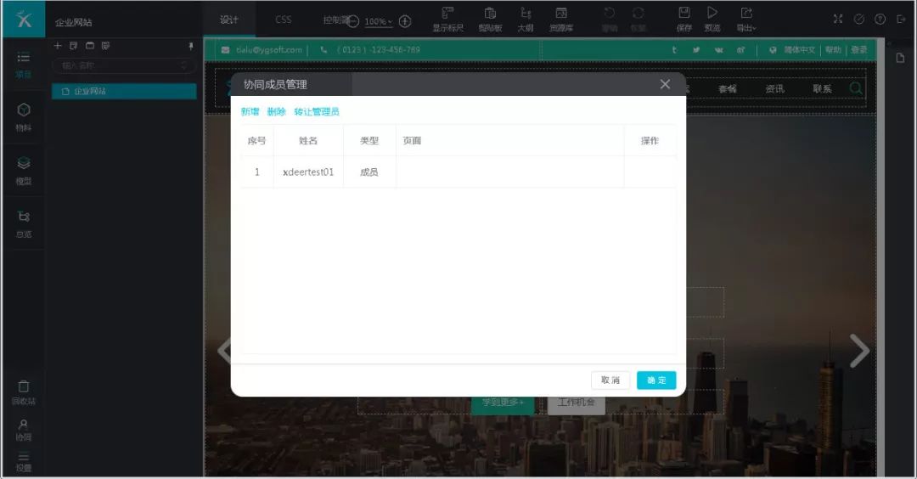Screen dimensions: 917x479
Task: Open the 总览 sidebar panel
Action: [x=24, y=224]
